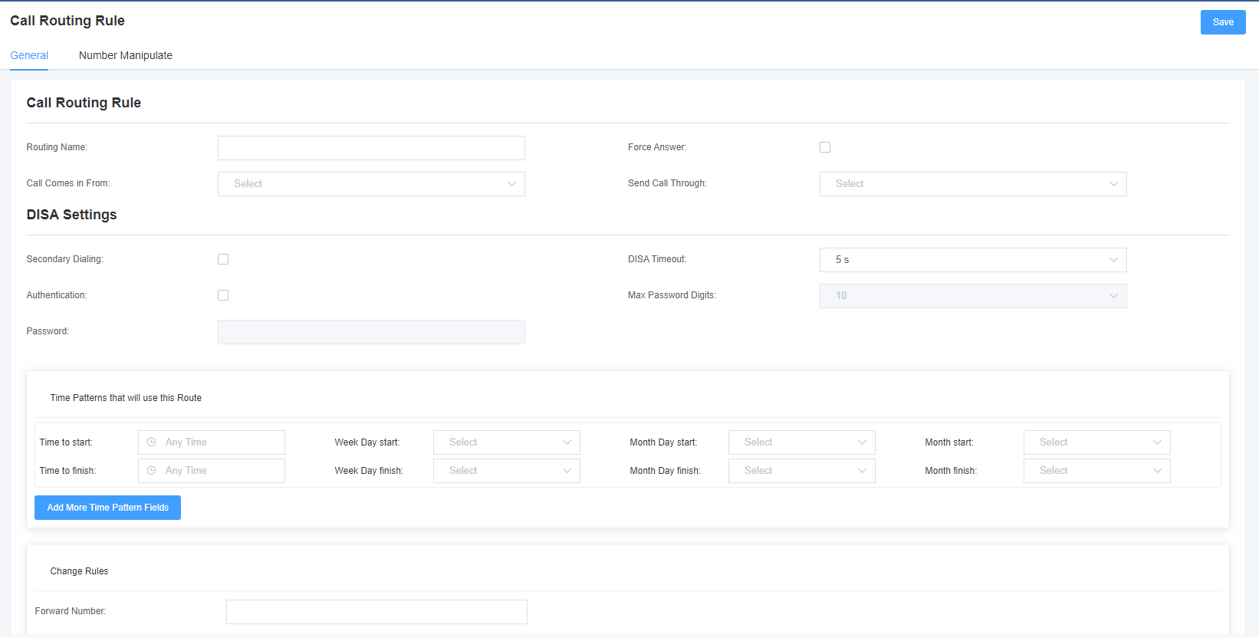Image resolution: width=1259 pixels, height=638 pixels.
Task: Expand the DISA Timeout dropdown
Action: tap(973, 260)
